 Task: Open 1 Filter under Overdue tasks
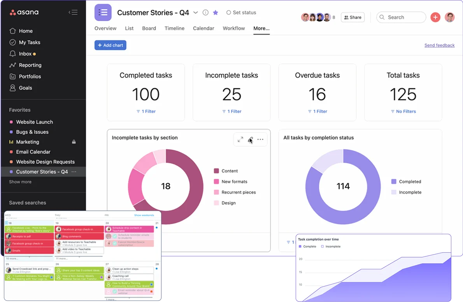tap(317, 111)
